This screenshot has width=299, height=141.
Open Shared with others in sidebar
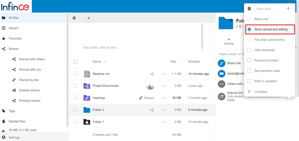click(x=32, y=59)
